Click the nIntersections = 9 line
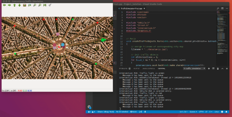The image size is (232, 117). (x=144, y=57)
